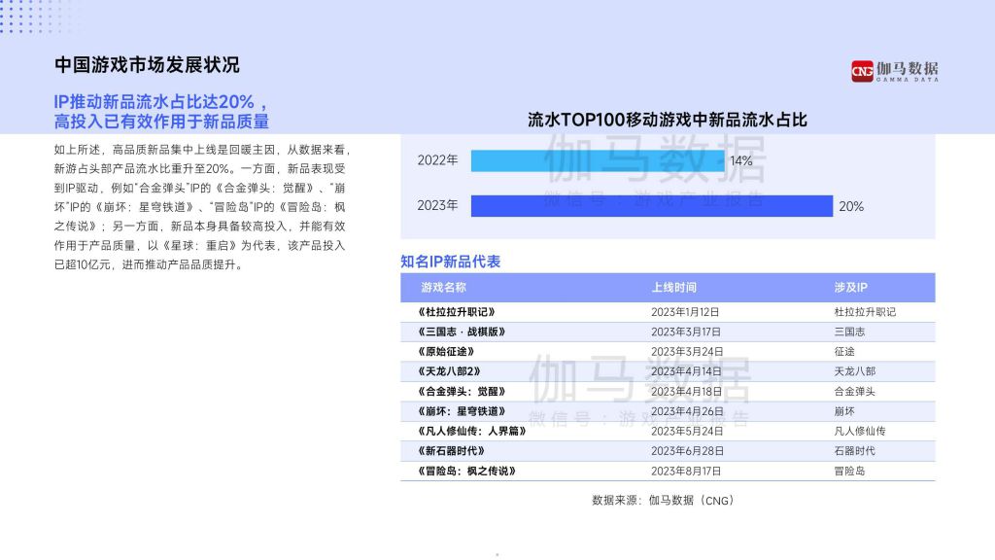The width and height of the screenshot is (995, 560).
Task: Click the IP cell 崩坏
Action: pyautogui.click(x=844, y=411)
